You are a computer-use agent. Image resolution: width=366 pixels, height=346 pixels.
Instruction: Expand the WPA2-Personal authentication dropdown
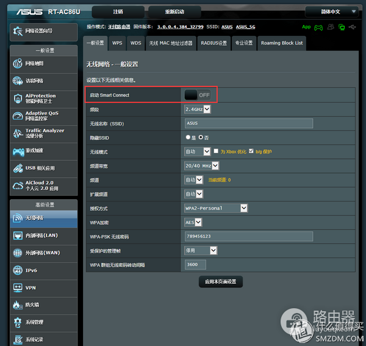coord(216,208)
